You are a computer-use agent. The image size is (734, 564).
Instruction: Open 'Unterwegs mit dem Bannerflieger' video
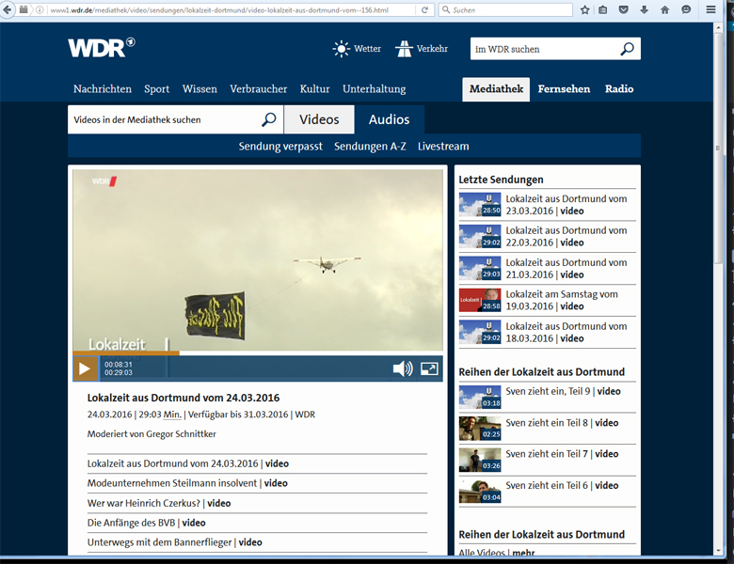175,542
